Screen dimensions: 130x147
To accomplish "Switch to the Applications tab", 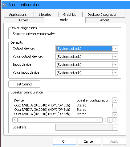I will coord(19,15).
